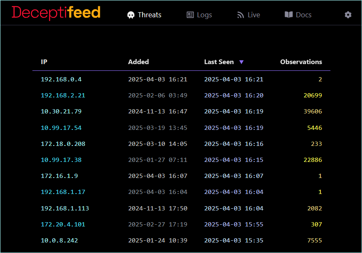This screenshot has height=253, width=362.
Task: Click observation count 39606
Action: (x=312, y=111)
